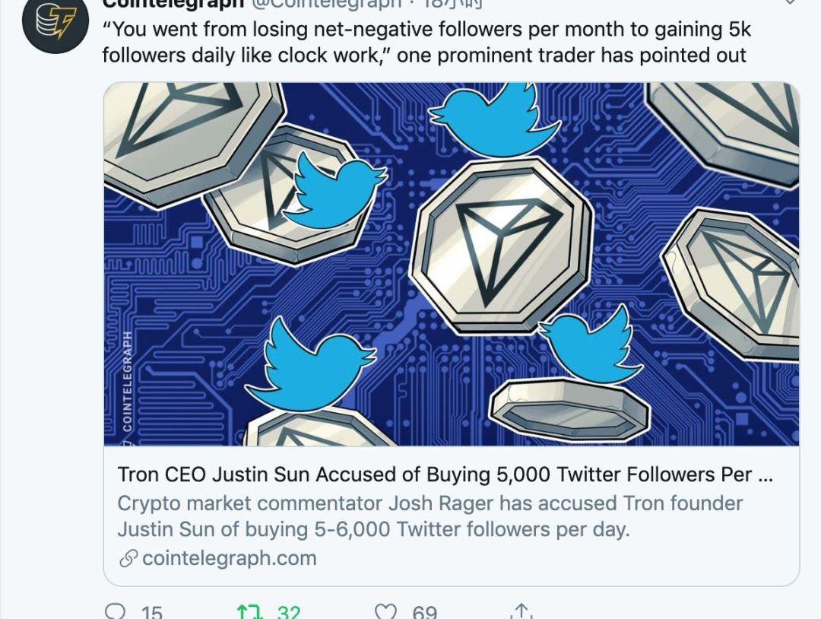Viewport: 821px width, 619px height.
Task: Click the vertical COINTELEGRAPH watermark on the image
Action: [126, 380]
